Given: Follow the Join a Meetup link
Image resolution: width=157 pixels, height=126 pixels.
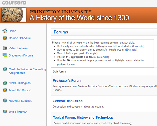Looking at the screenshot, I should 18,111.
